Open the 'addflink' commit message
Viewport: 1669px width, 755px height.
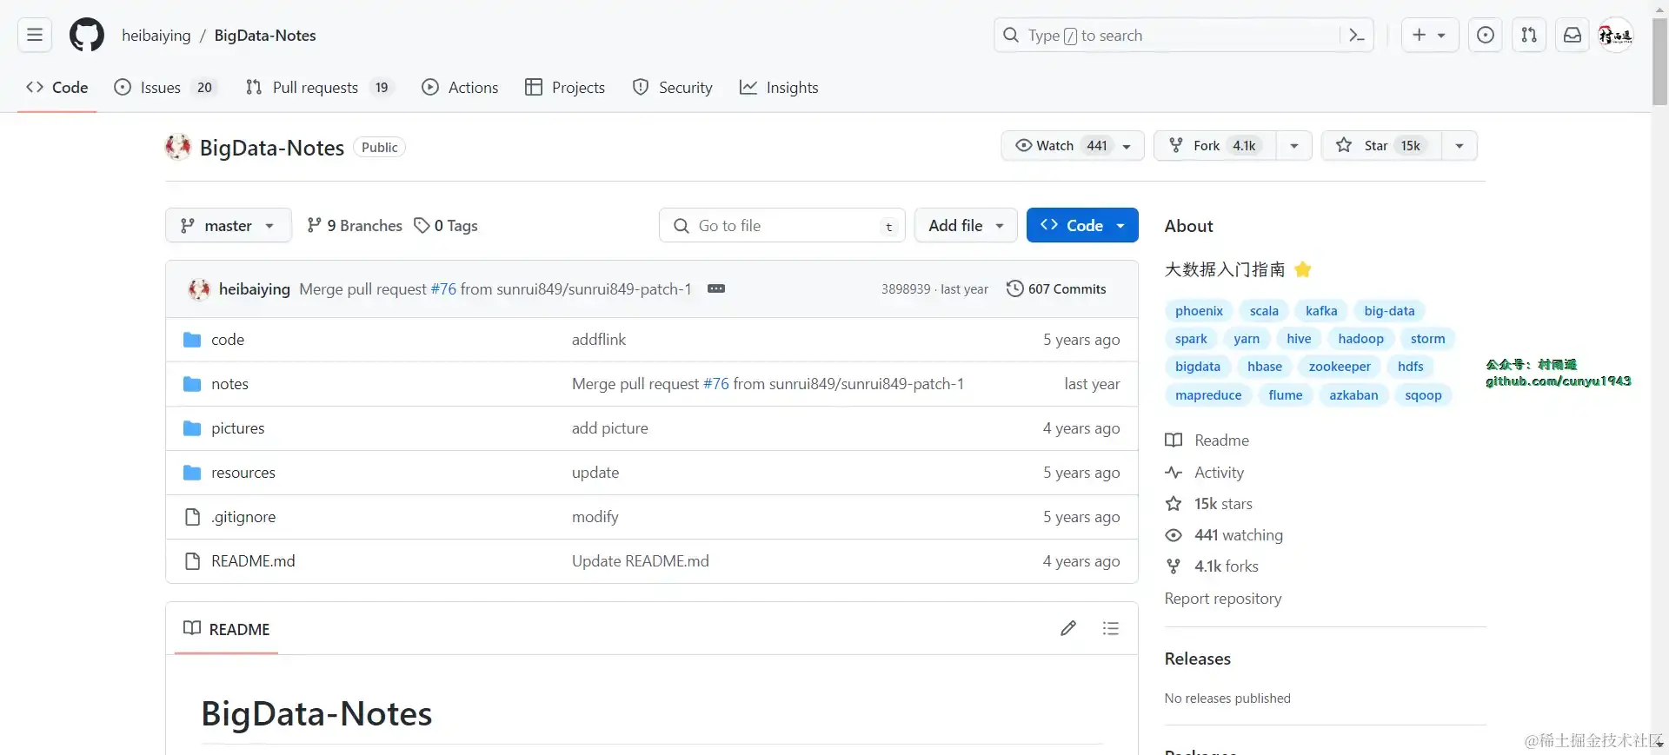pos(599,340)
